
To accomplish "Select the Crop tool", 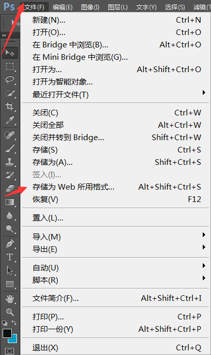I will [x=9, y=107].
